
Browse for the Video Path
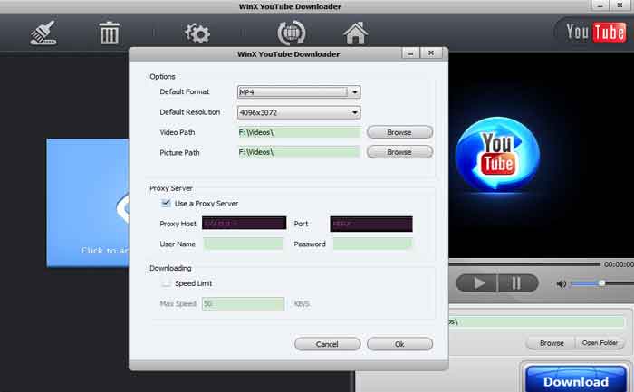tap(399, 132)
